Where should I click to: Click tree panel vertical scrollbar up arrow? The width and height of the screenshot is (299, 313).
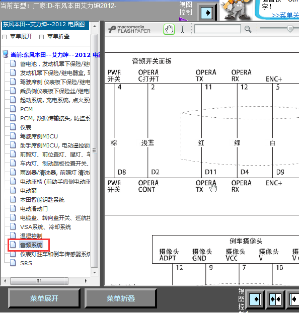pyautogui.click(x=95, y=26)
